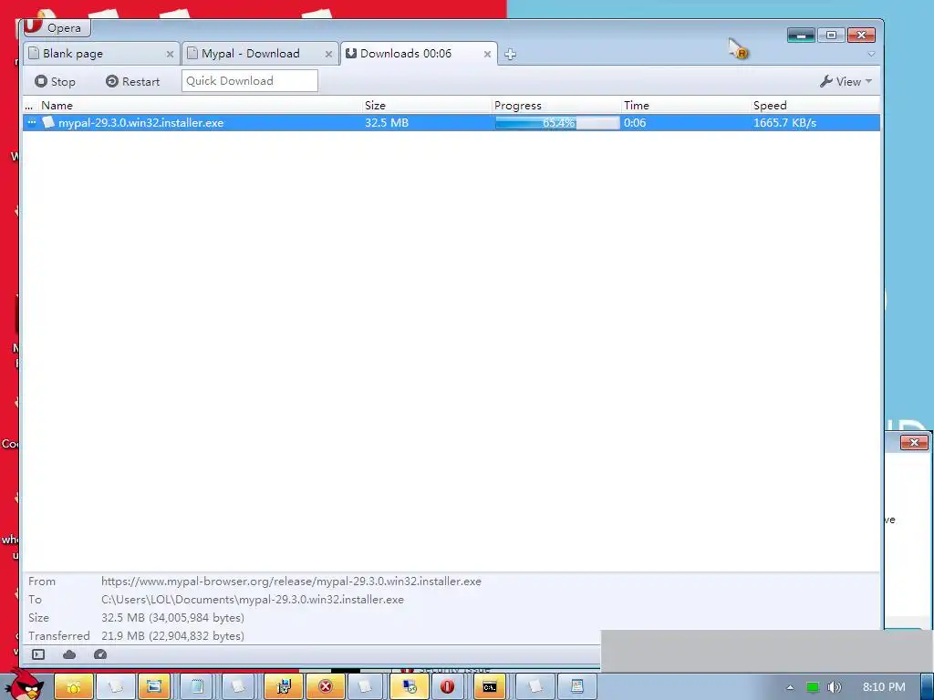Sort downloads by Name column

click(x=200, y=106)
